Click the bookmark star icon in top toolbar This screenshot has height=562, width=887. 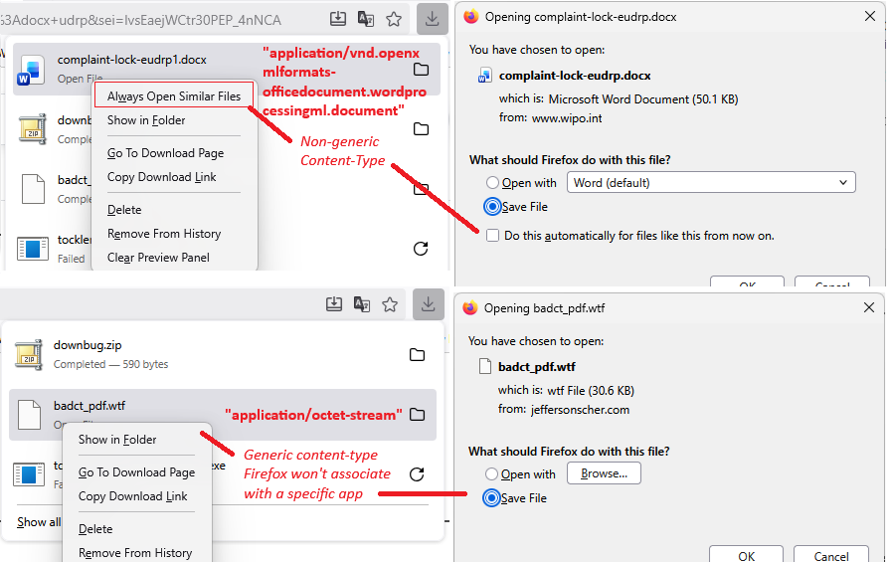394,19
